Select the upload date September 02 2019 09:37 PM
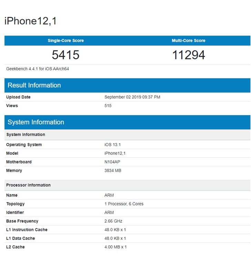Image resolution: width=251 pixels, height=254 pixels. coord(132,97)
